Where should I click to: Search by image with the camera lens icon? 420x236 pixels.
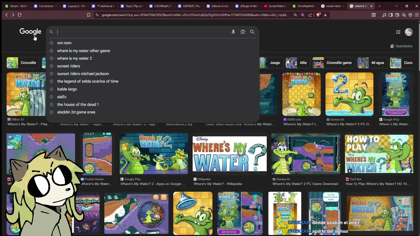(x=243, y=32)
